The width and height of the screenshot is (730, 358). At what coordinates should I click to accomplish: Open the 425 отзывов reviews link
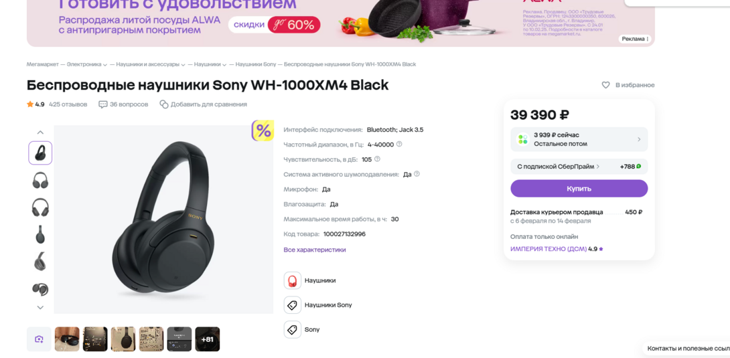pos(68,104)
